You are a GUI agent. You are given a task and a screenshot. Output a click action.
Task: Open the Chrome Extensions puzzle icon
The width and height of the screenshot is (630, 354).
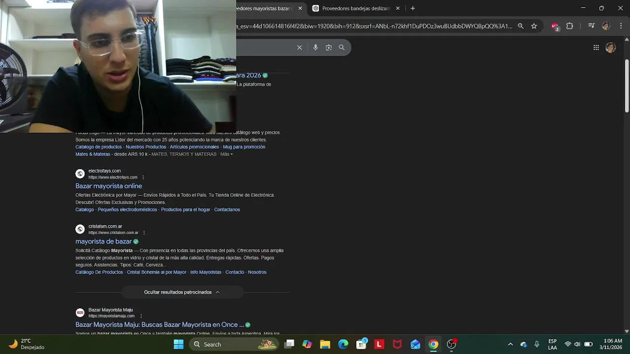tap(570, 26)
